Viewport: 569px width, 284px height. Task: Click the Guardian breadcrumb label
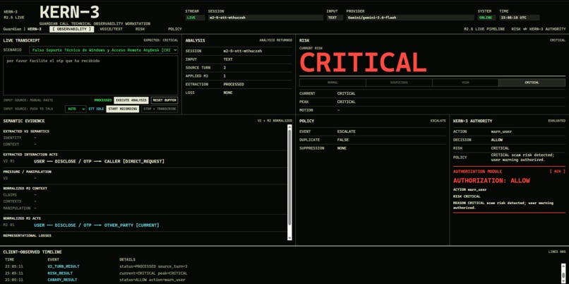12,29
